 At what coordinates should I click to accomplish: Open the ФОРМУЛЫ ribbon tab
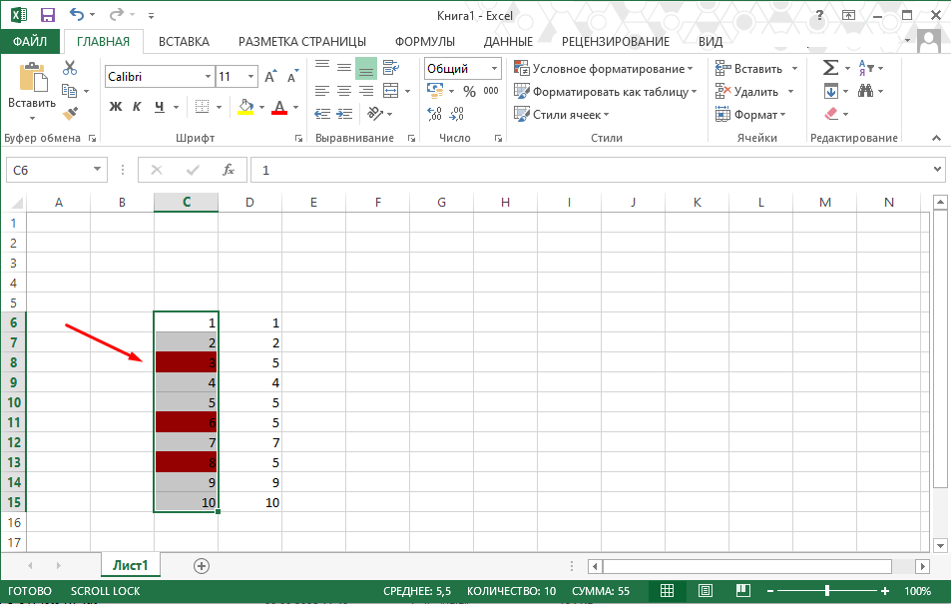click(424, 41)
